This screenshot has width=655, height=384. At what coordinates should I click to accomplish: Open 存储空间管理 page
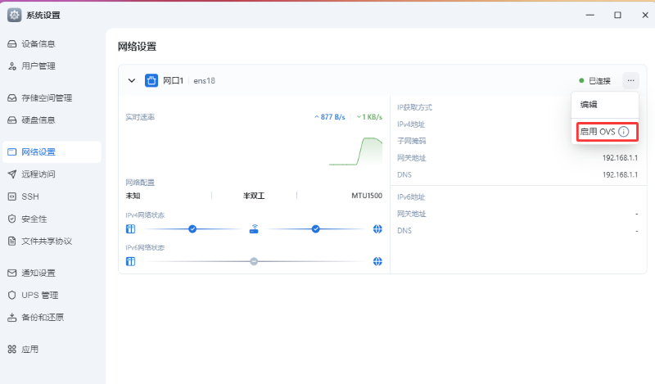[x=46, y=98]
